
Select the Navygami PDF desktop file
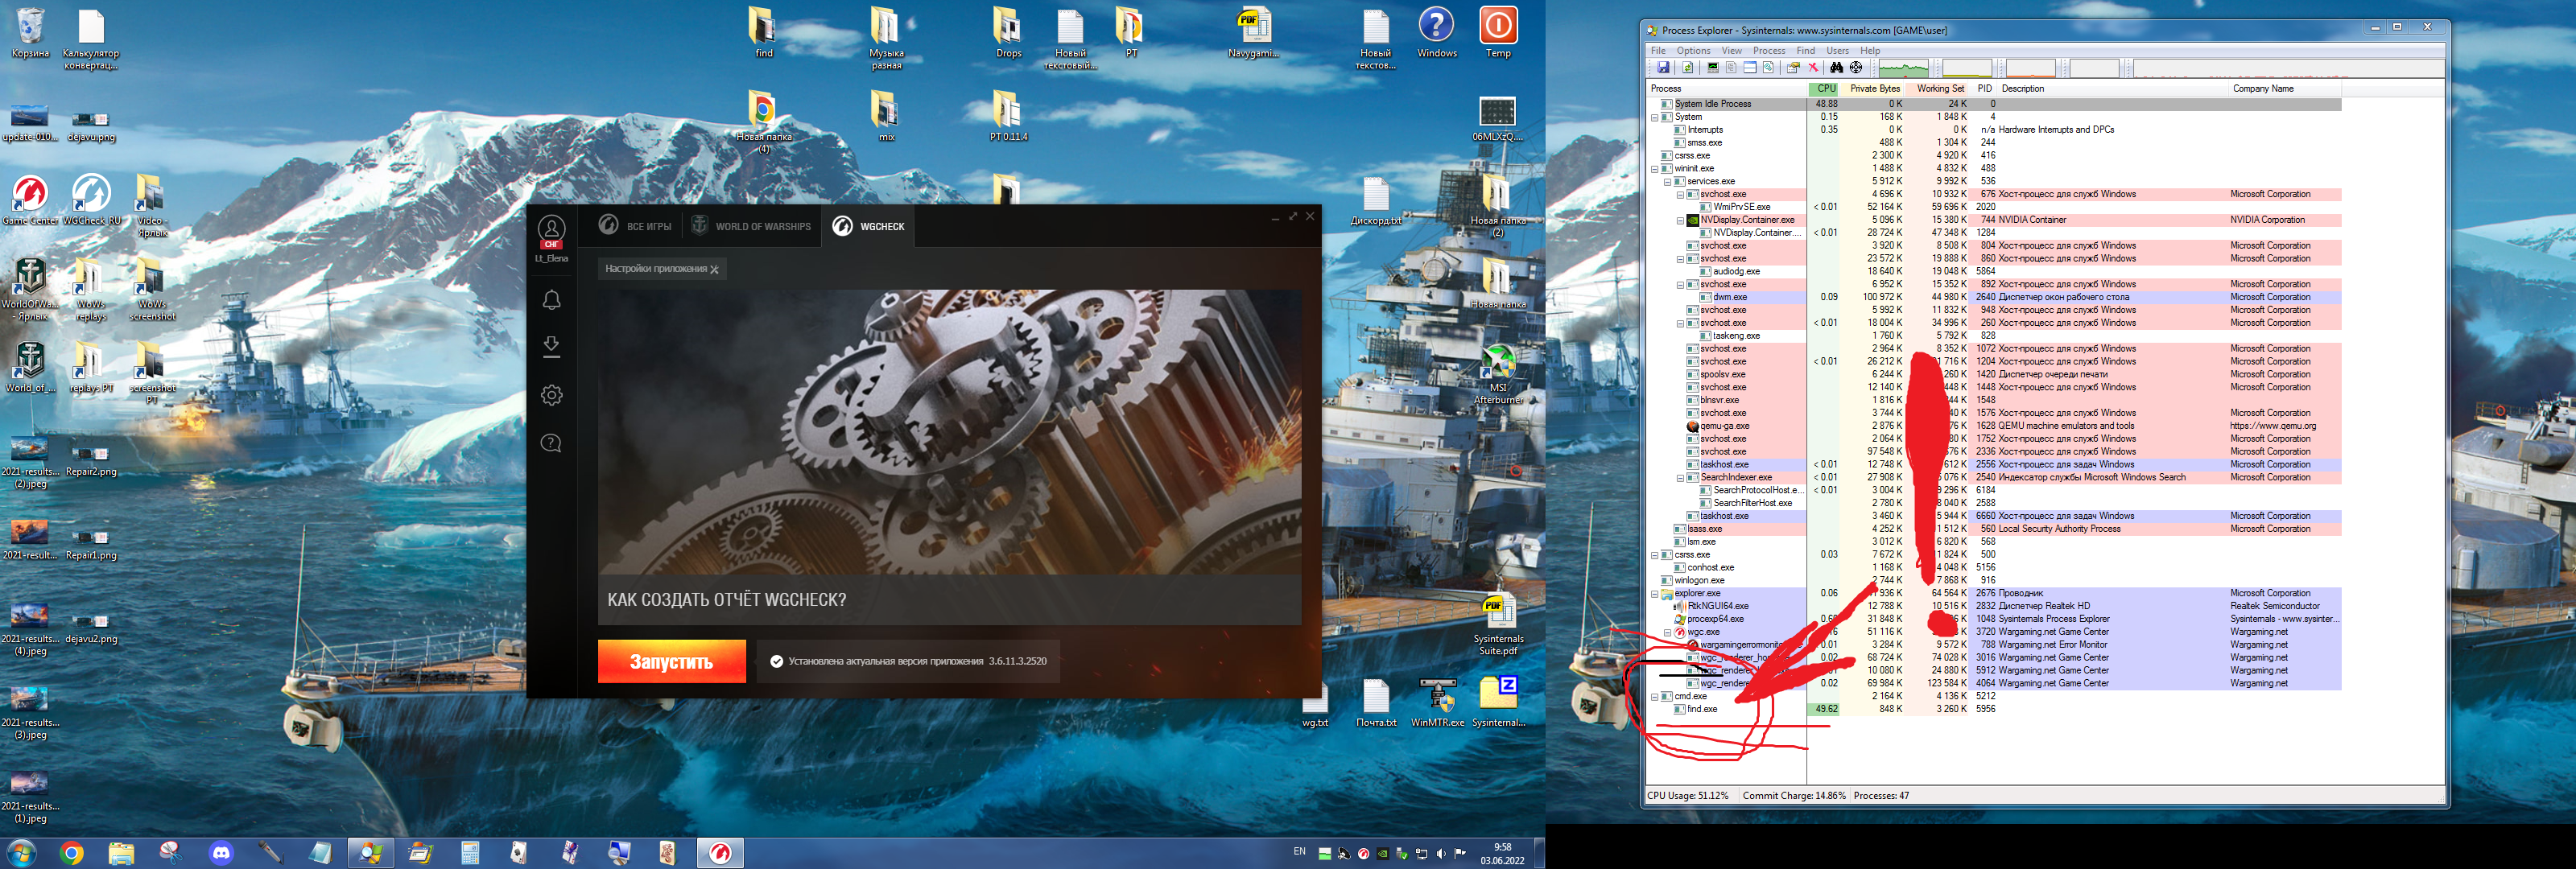pyautogui.click(x=1253, y=33)
